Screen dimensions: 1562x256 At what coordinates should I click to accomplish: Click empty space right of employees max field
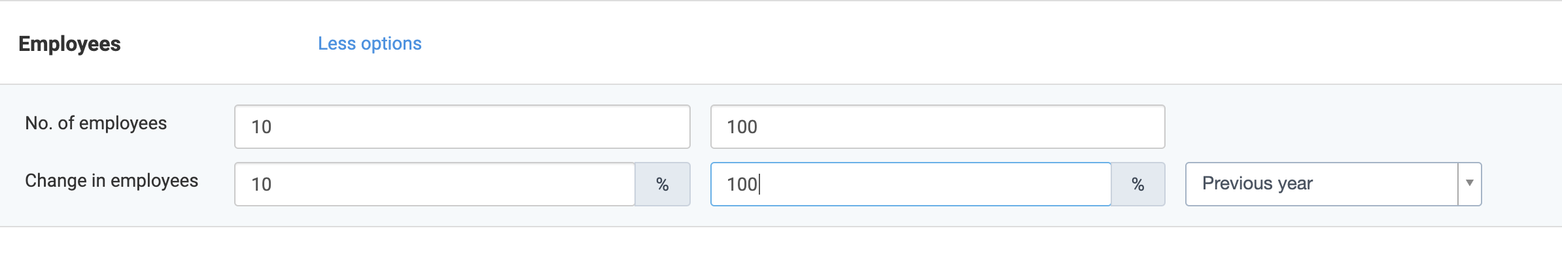1361,127
